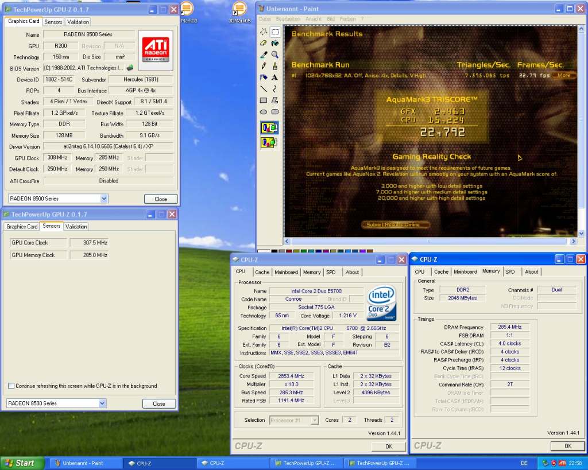
Task: Open graphics card selector in upper GPU-Z
Action: click(x=104, y=199)
